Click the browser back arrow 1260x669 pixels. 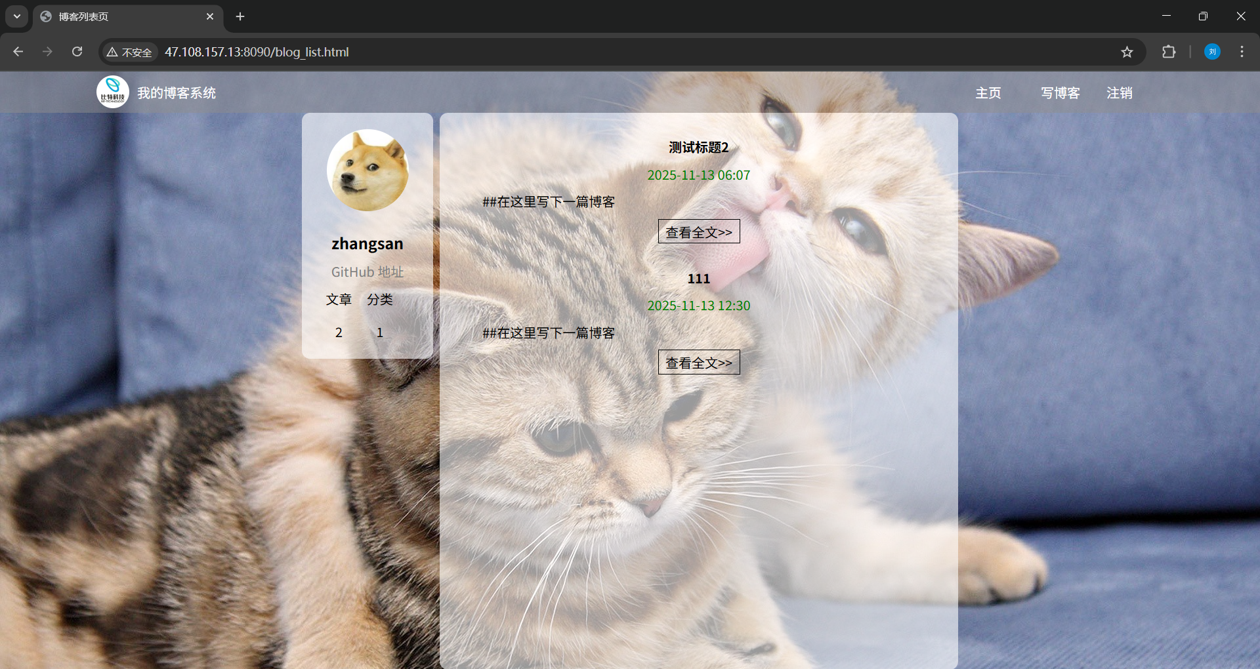click(18, 52)
